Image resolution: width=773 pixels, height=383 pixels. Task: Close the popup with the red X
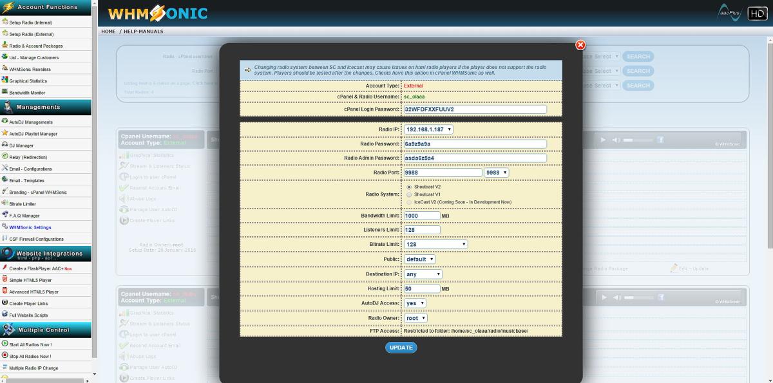click(580, 45)
